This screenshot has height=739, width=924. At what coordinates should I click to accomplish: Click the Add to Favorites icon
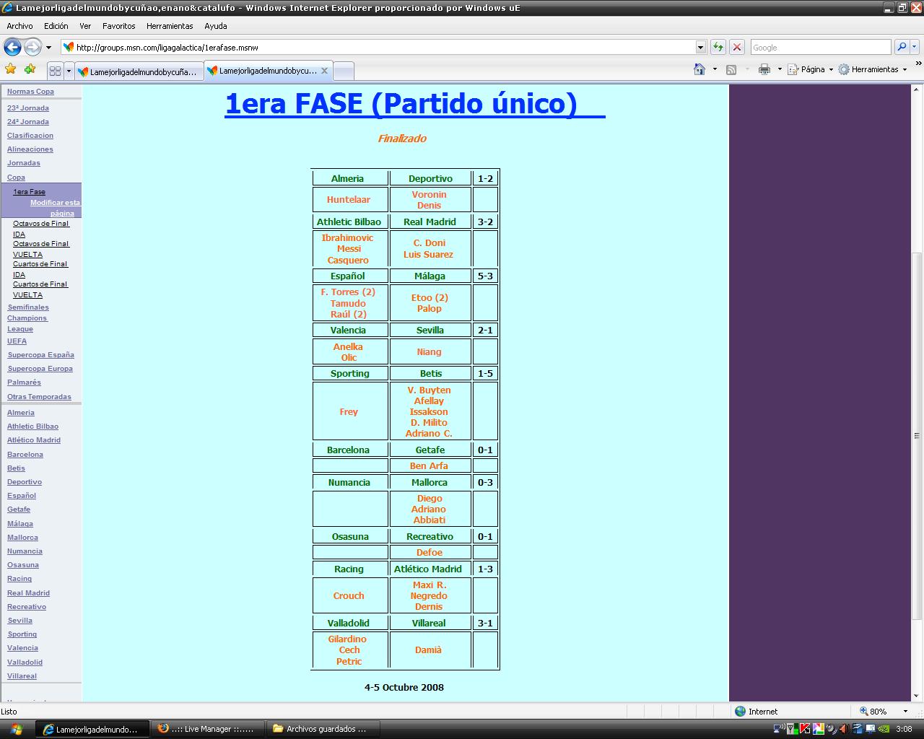tap(30, 69)
